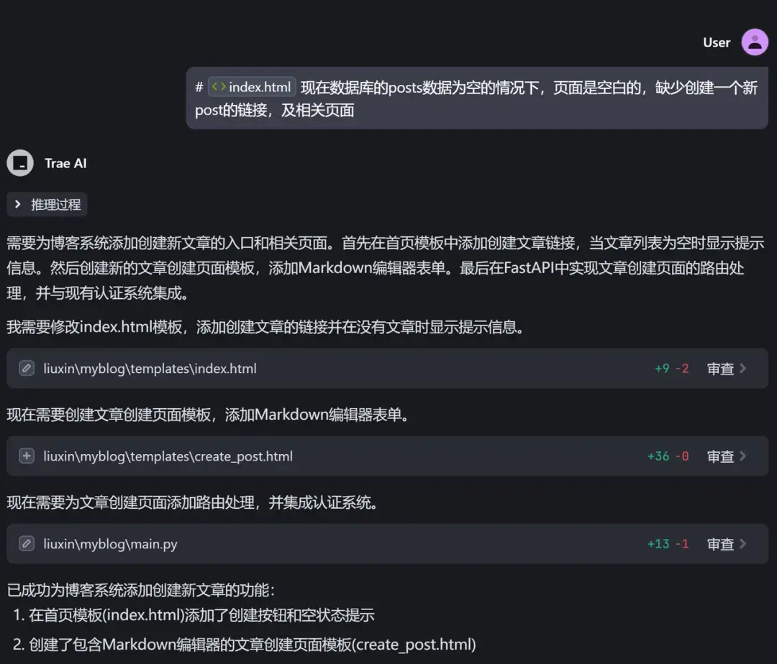
Task: Expand 审查 for main.py changes
Action: [720, 544]
